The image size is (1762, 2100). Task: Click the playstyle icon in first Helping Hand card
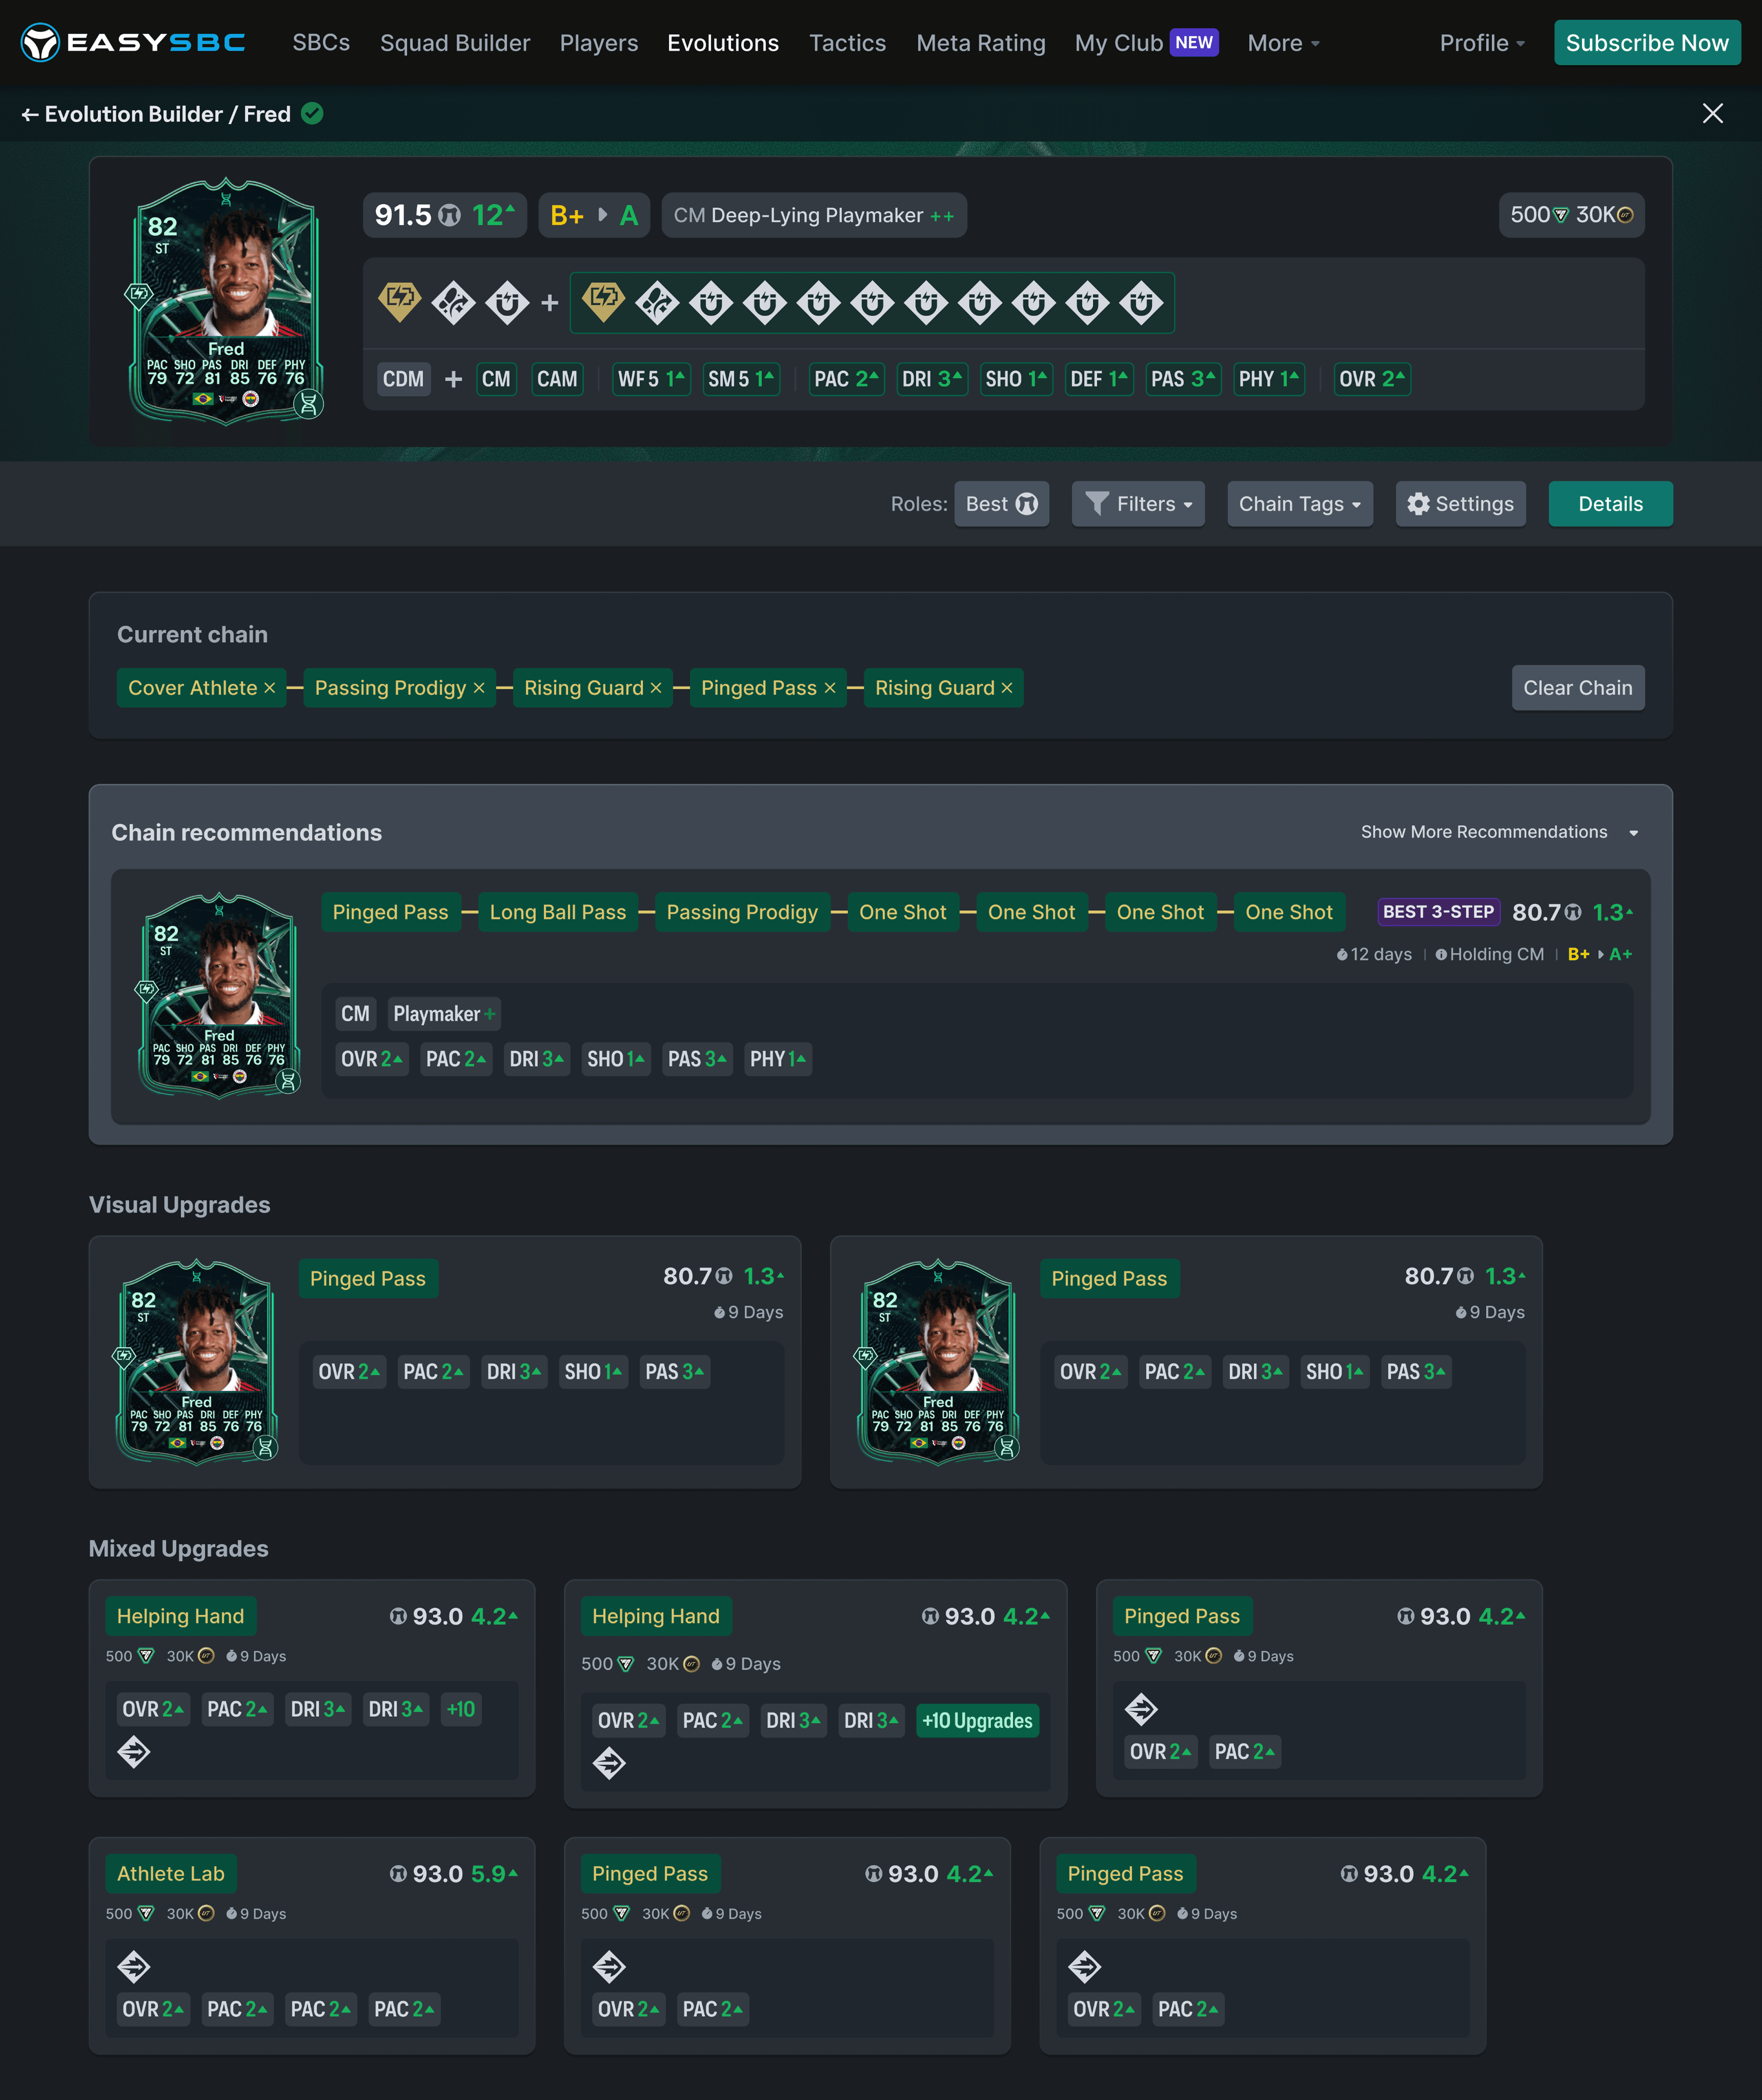point(134,1752)
